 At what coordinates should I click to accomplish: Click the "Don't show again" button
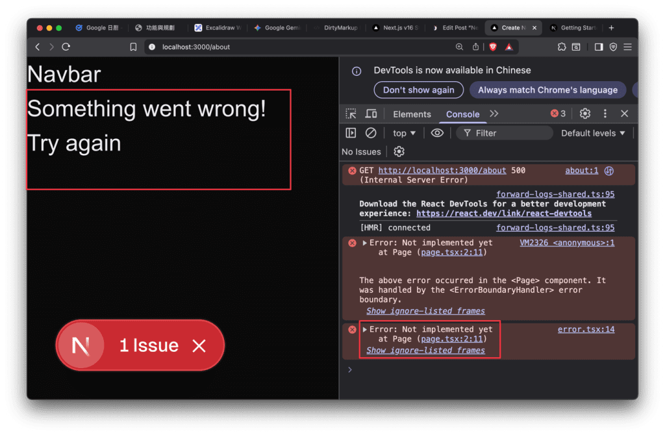418,90
